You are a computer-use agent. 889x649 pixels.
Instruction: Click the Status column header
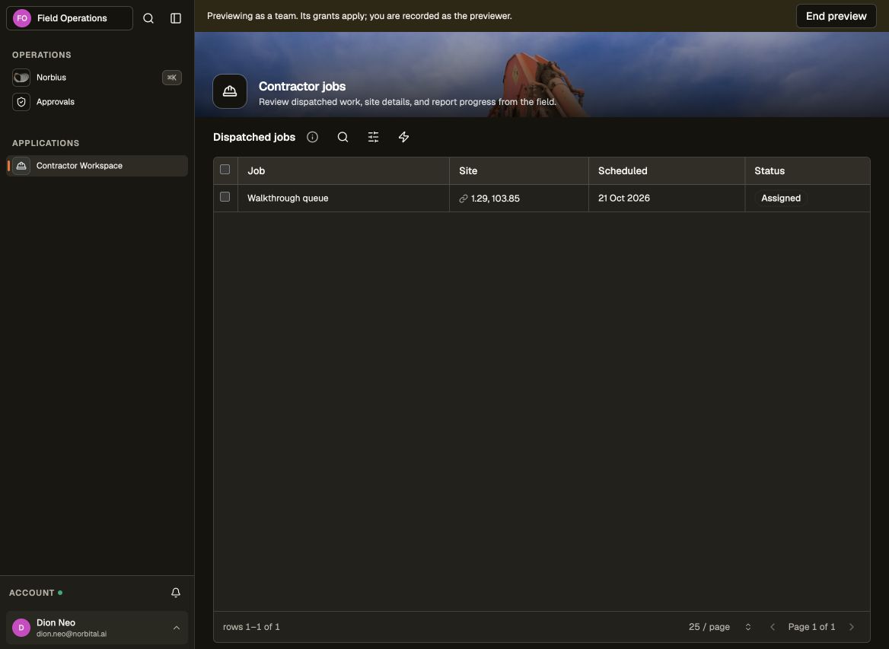[x=808, y=170]
